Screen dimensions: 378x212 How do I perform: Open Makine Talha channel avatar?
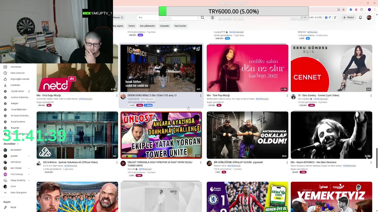[x=209, y=163]
